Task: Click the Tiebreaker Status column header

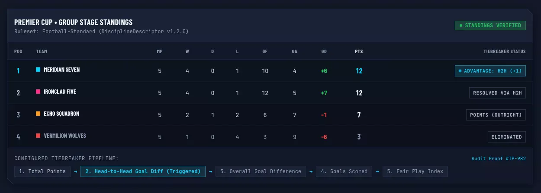Action: tap(505, 51)
